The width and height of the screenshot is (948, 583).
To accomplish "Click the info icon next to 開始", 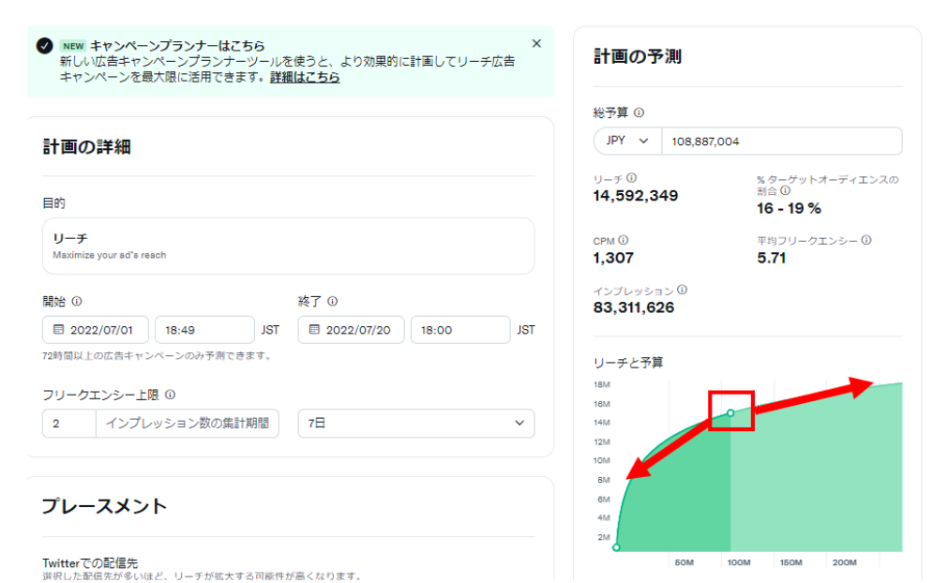I will (x=77, y=302).
